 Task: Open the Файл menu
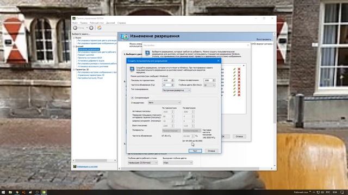coord(75,23)
